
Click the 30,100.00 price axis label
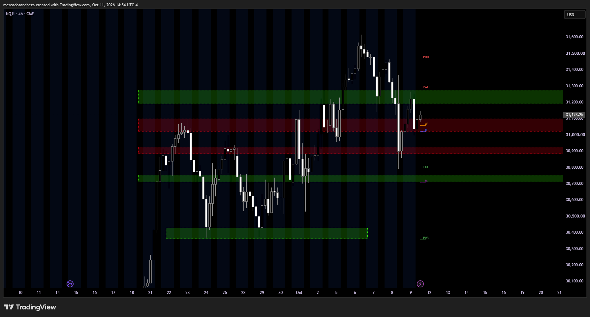(x=574, y=281)
